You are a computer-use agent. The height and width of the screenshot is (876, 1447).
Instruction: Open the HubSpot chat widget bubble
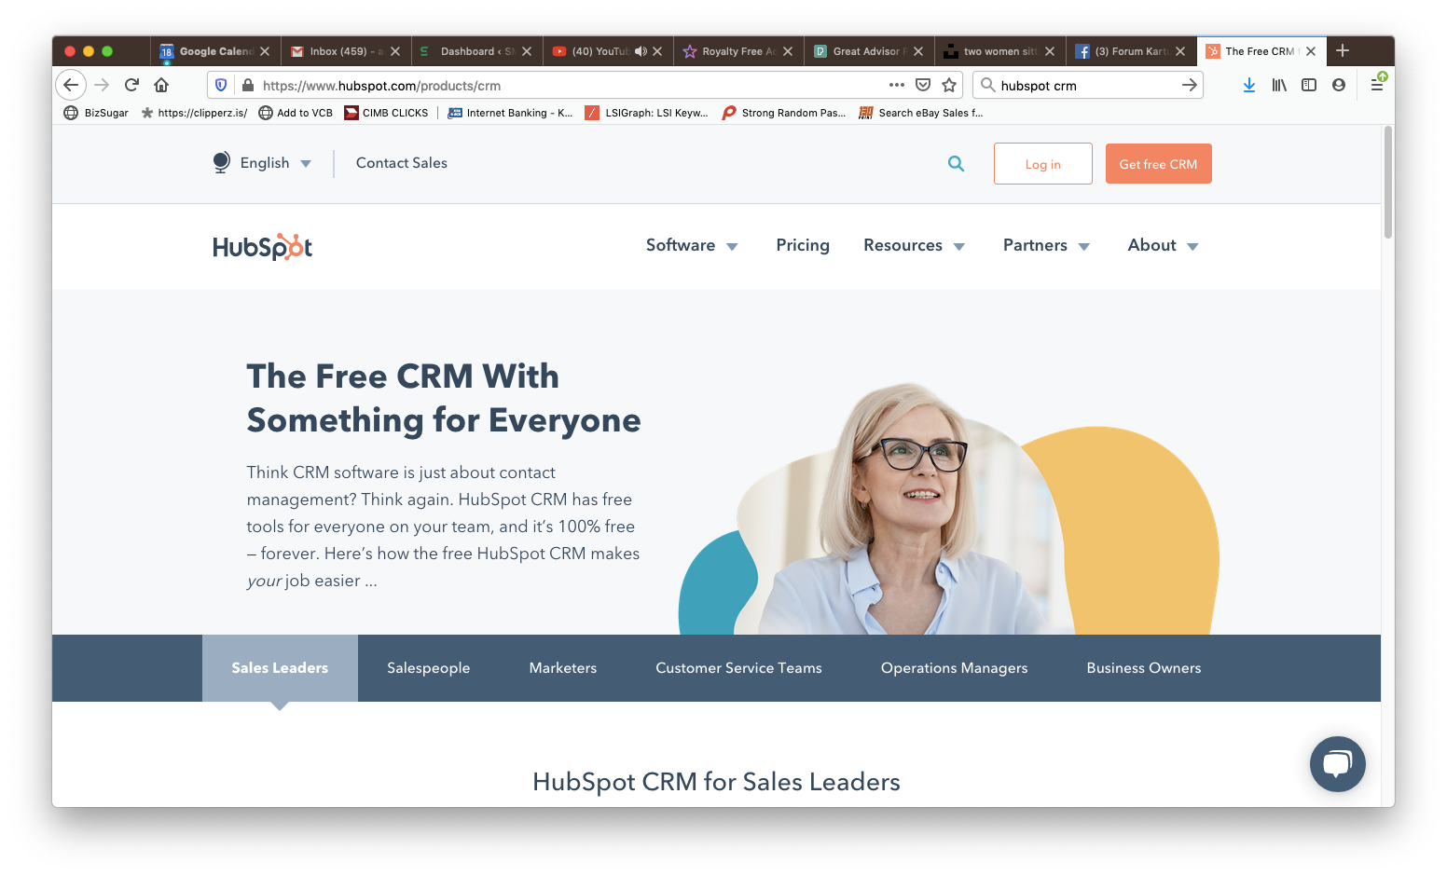click(x=1337, y=764)
